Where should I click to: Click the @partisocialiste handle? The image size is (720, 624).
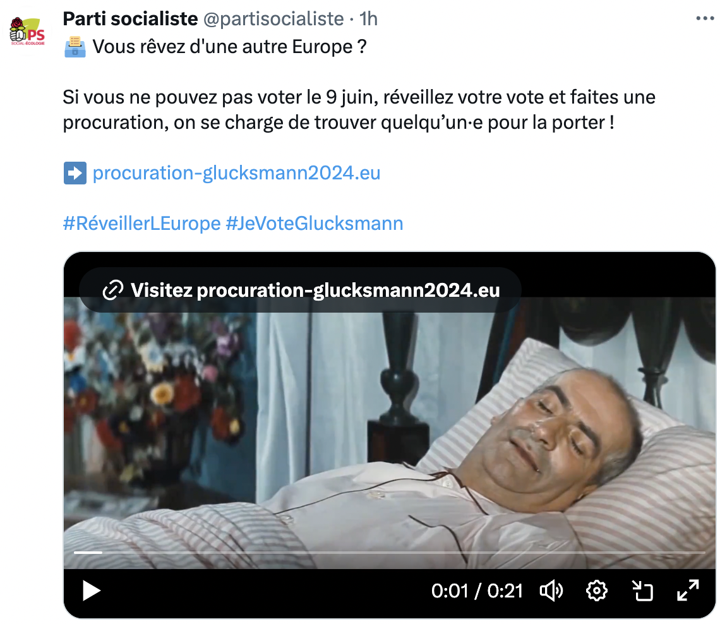273,19
